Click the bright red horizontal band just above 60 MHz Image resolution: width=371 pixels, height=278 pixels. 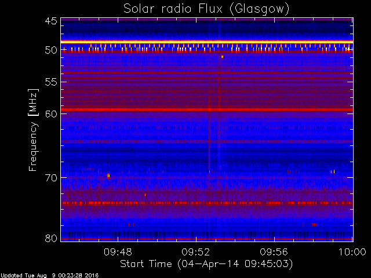click(x=207, y=109)
